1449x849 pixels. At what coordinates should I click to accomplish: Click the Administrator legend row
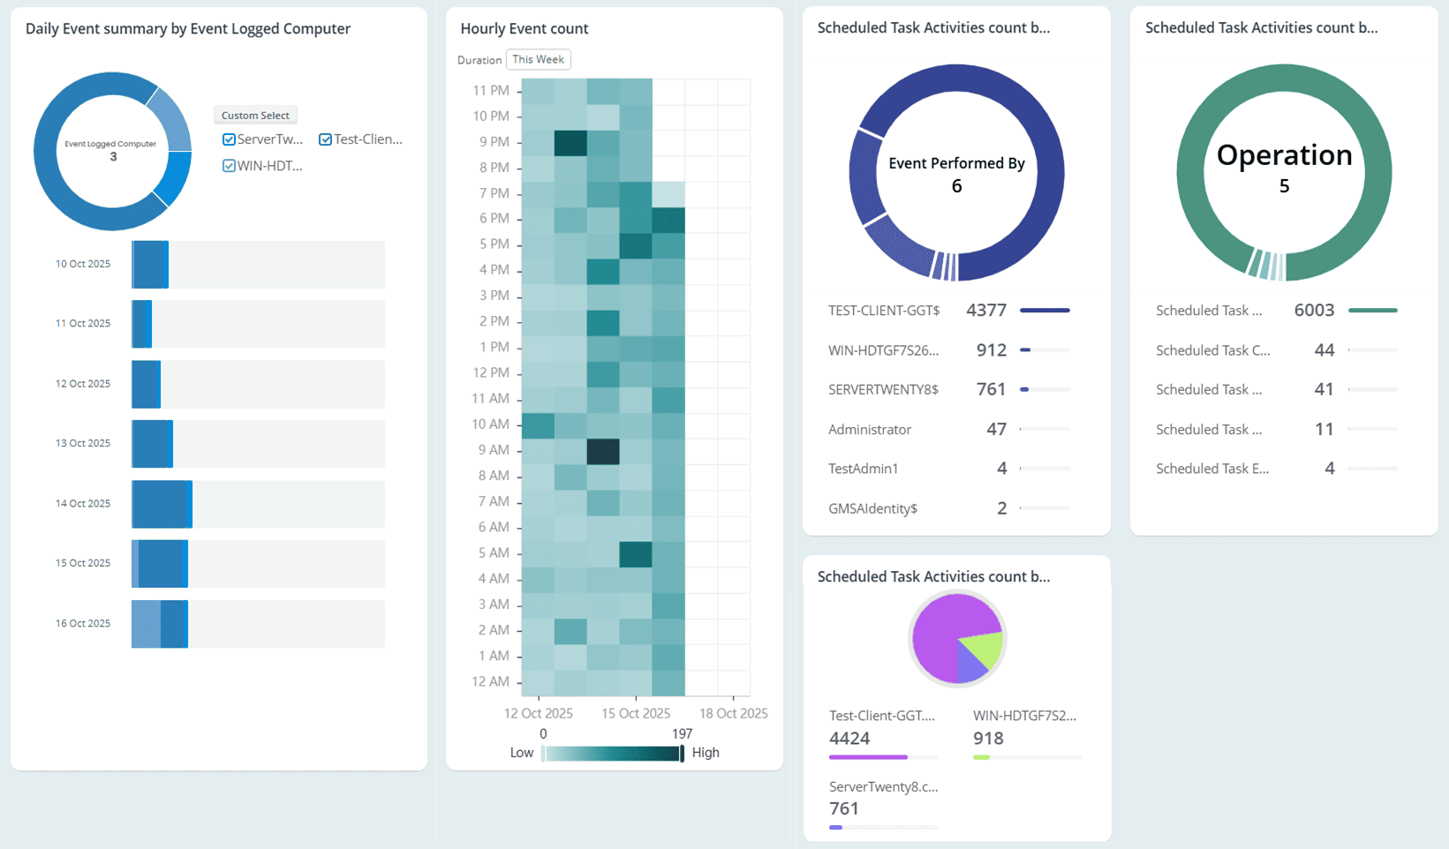click(870, 430)
